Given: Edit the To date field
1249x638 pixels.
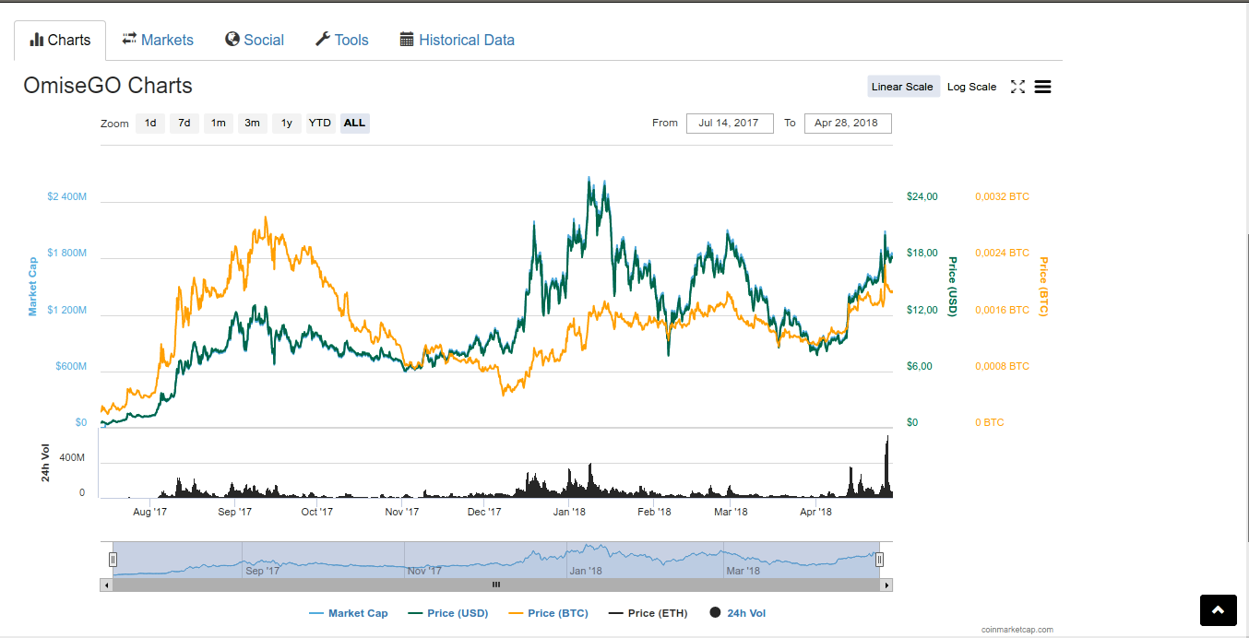Looking at the screenshot, I should [x=848, y=124].
